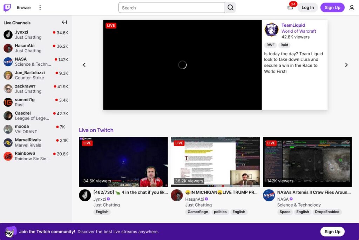This screenshot has width=359, height=240.
Task: Click the TeamLiquid channel avatar
Action: [x=271, y=30]
